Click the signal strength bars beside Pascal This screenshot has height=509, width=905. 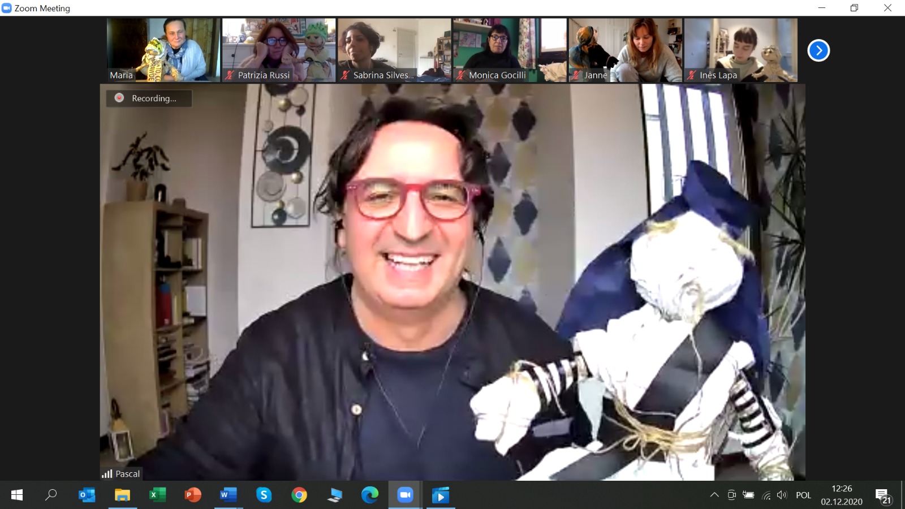pos(107,474)
